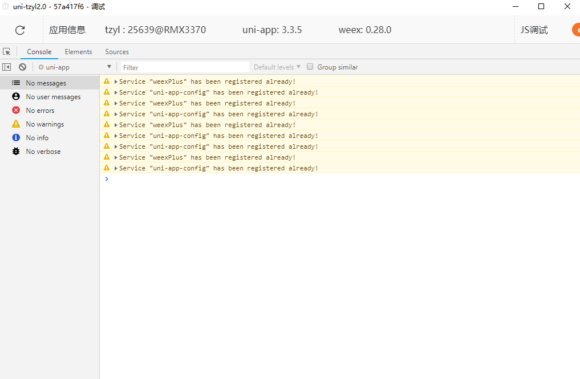Click the yellow No warnings triangle icon
The image size is (580, 379).
click(16, 124)
